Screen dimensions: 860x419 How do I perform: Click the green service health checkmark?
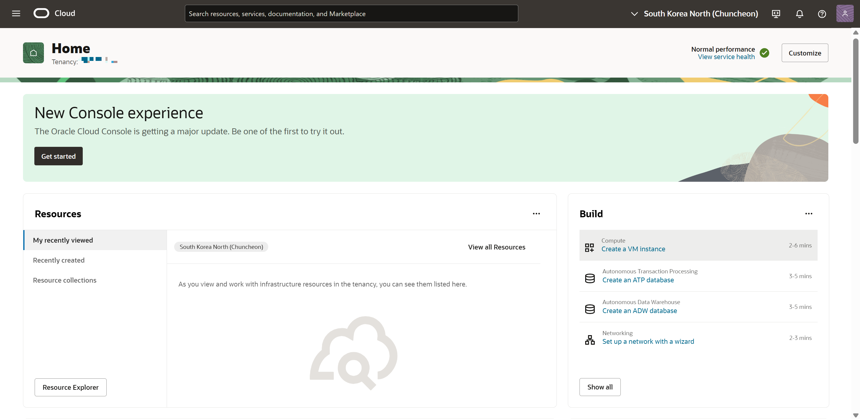tap(764, 53)
